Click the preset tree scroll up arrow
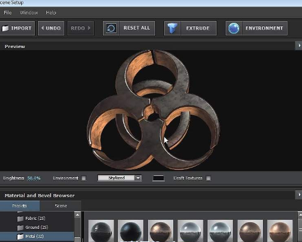The width and height of the screenshot is (302, 242). point(78,215)
